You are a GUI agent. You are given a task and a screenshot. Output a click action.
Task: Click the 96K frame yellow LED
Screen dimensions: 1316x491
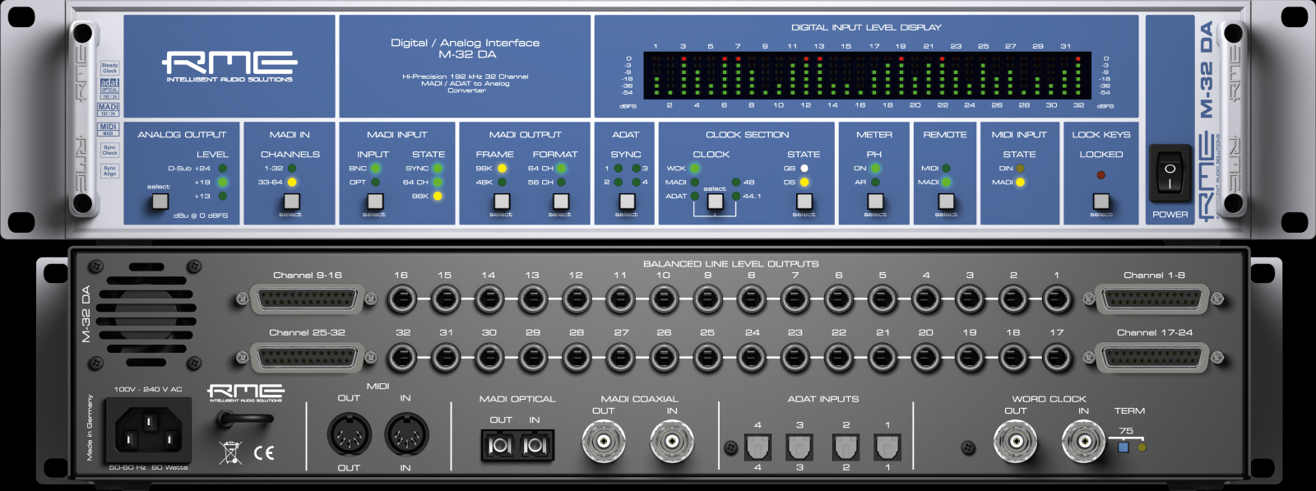click(502, 168)
